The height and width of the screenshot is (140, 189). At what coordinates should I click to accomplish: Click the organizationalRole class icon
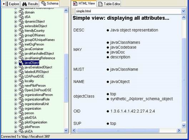(x=21, y=100)
